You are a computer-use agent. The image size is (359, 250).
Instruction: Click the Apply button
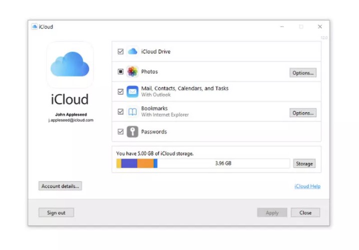pos(272,213)
